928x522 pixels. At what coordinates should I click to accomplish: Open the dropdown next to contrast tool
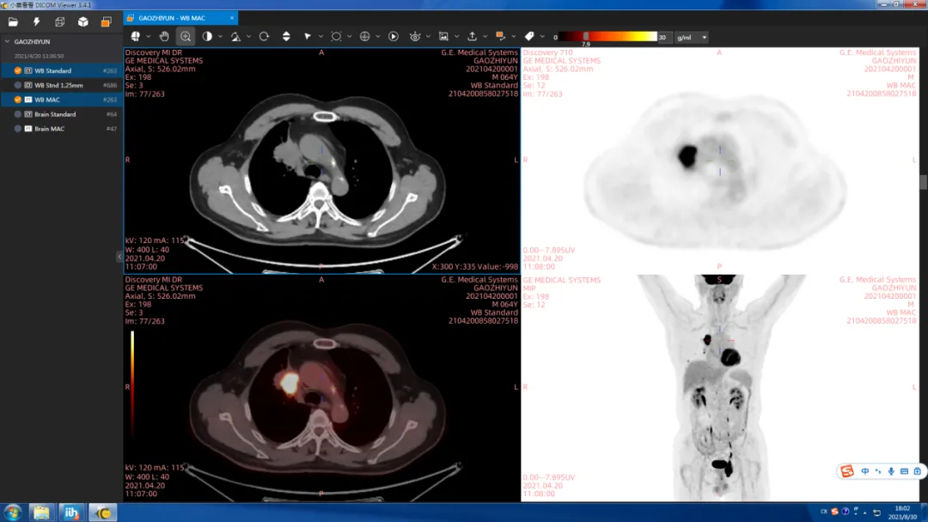[x=220, y=37]
